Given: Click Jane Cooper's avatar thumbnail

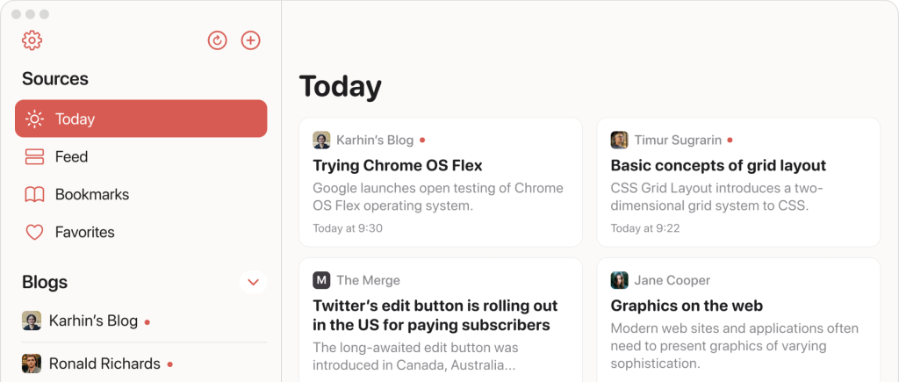Looking at the screenshot, I should (x=619, y=280).
